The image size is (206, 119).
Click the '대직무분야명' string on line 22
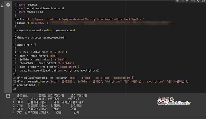(x=133, y=81)
